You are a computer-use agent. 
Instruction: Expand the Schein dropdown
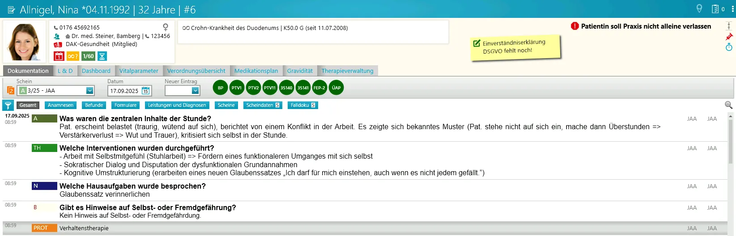point(89,91)
